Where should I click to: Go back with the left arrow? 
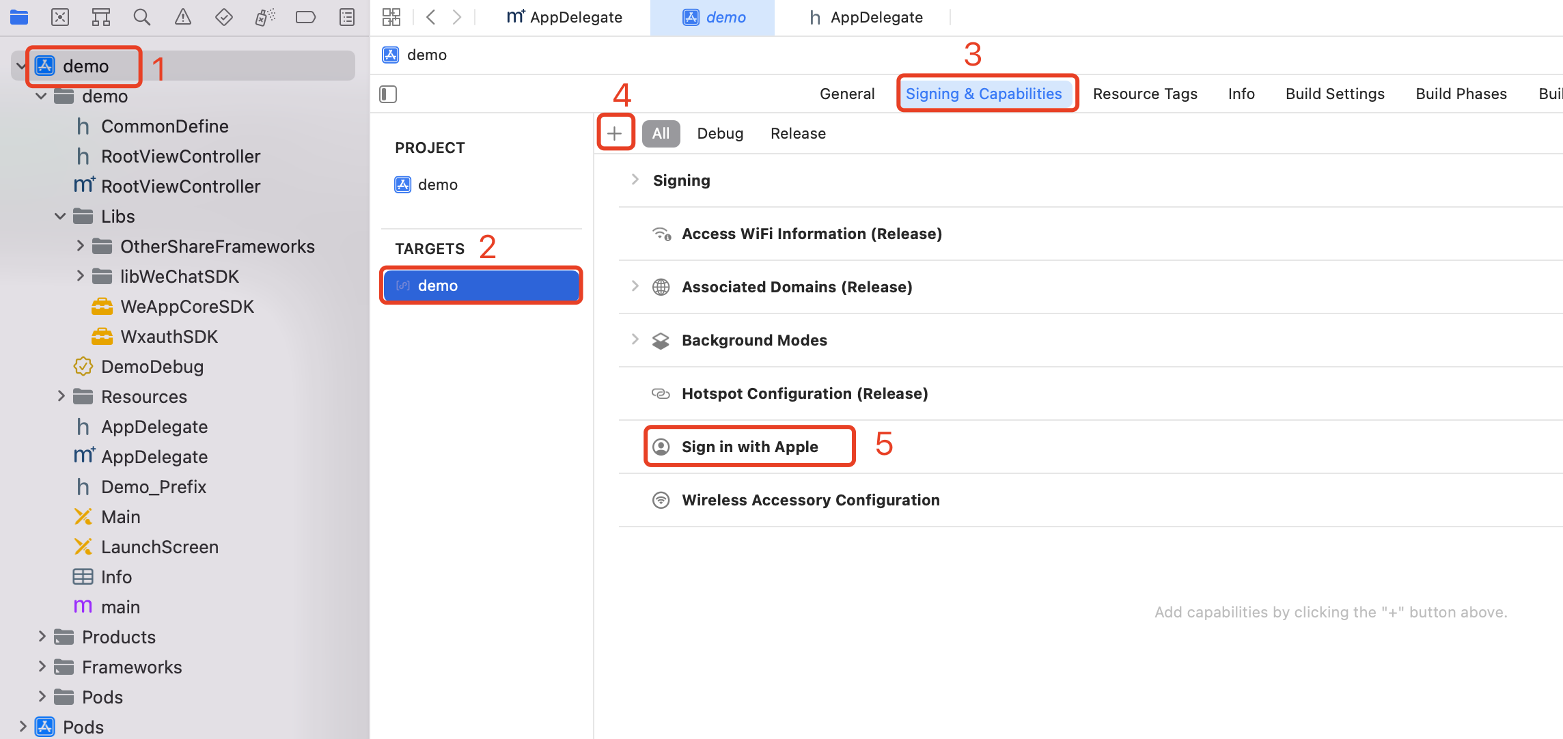(430, 17)
